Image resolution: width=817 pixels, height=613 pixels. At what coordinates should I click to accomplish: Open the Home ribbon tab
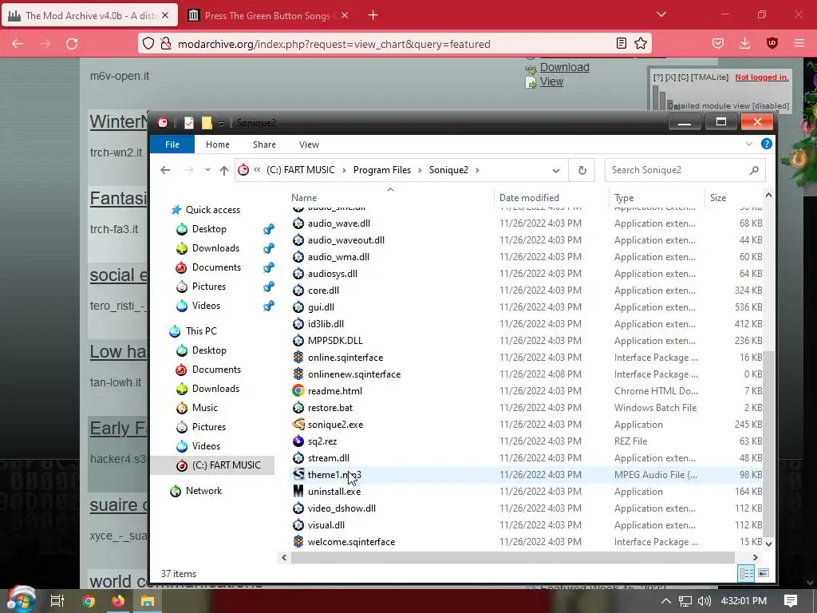point(217,144)
